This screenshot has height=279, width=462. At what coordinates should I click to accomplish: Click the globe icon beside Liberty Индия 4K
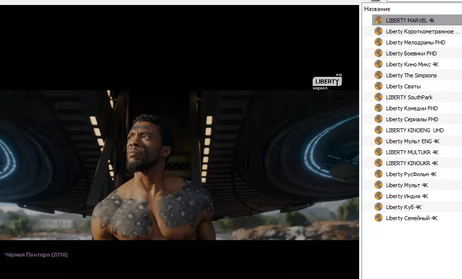378,196
